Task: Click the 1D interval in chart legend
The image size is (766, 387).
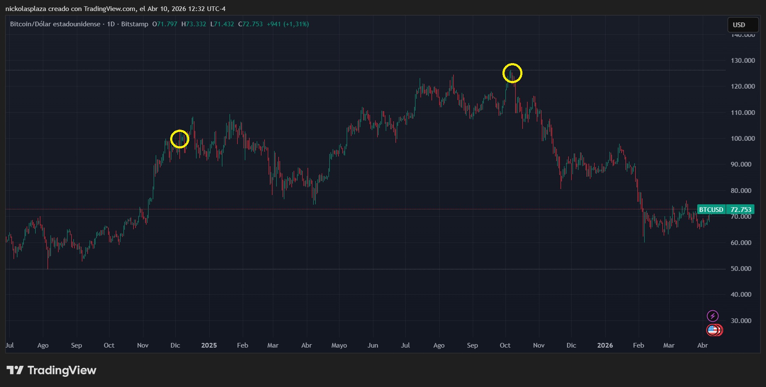Action: pos(111,24)
